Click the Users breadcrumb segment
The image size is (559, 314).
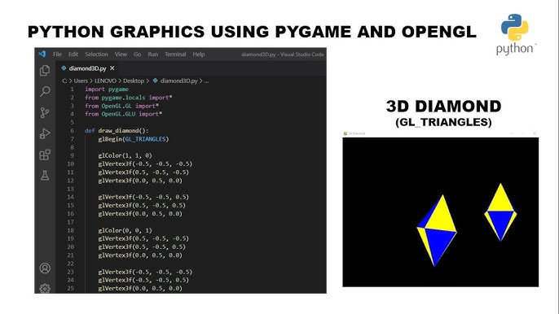pos(81,81)
